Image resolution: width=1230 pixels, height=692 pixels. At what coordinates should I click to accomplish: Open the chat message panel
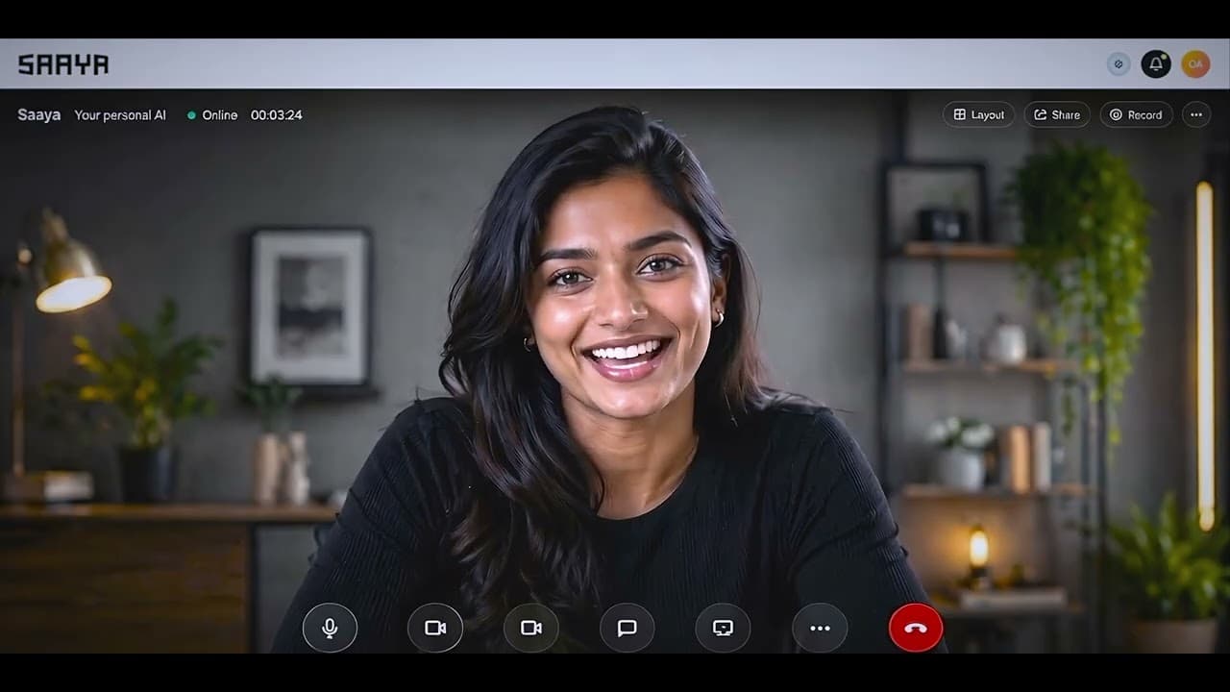pyautogui.click(x=627, y=628)
